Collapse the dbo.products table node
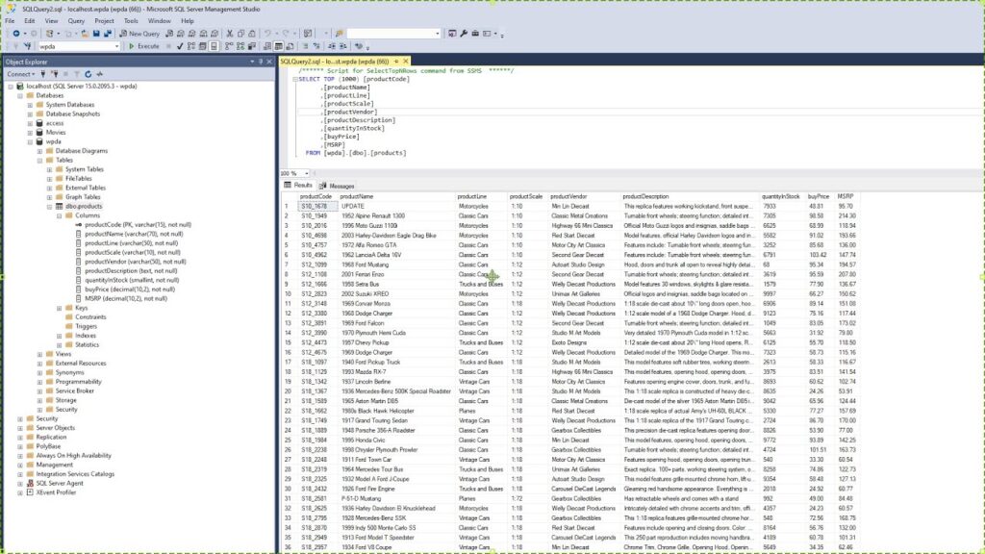The height and width of the screenshot is (554, 985). (50, 206)
